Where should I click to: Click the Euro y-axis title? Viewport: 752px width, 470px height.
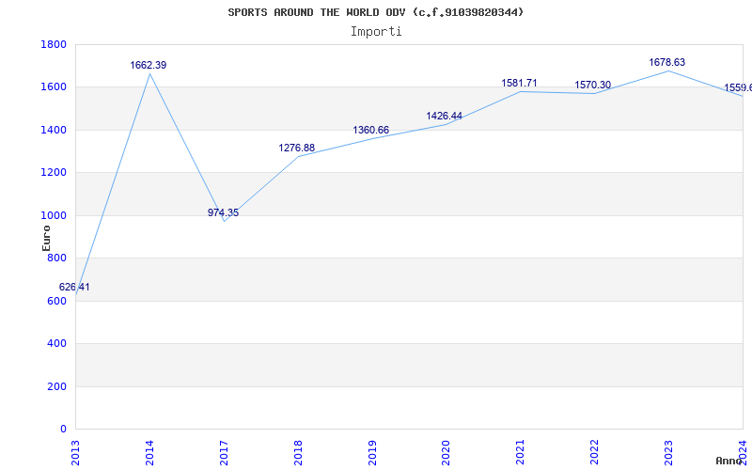pos(46,238)
